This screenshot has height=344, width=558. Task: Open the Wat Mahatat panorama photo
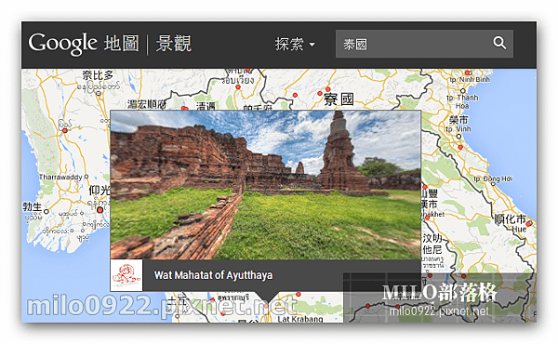[265, 185]
